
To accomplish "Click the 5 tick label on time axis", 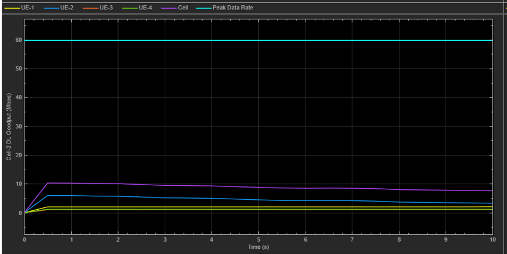I will [258, 240].
